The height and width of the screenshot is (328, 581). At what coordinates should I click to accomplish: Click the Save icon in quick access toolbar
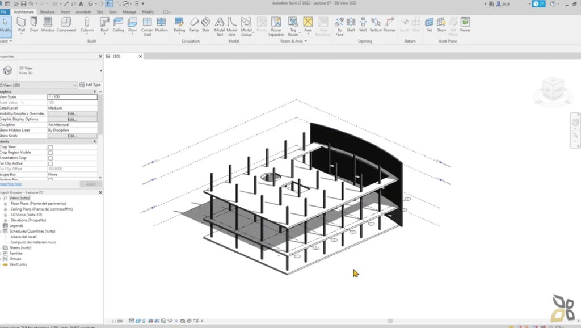click(23, 4)
